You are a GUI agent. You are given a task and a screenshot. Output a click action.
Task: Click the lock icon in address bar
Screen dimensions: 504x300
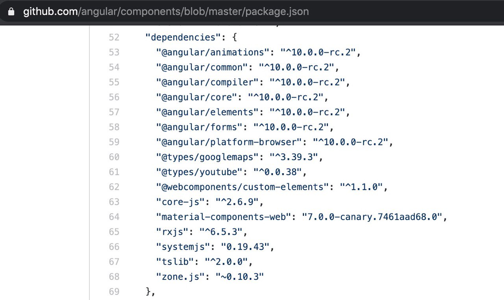coord(11,12)
